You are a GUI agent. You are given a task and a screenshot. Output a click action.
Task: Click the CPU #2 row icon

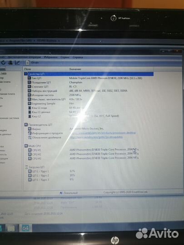[30, 154]
